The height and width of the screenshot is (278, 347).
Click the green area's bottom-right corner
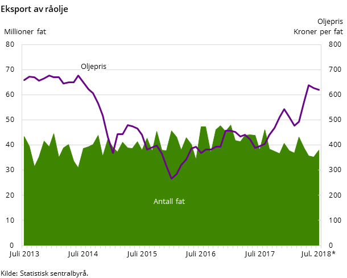(x=319, y=244)
